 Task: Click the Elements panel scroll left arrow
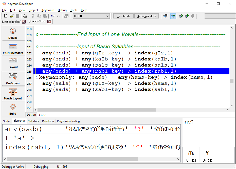click(x=5, y=159)
